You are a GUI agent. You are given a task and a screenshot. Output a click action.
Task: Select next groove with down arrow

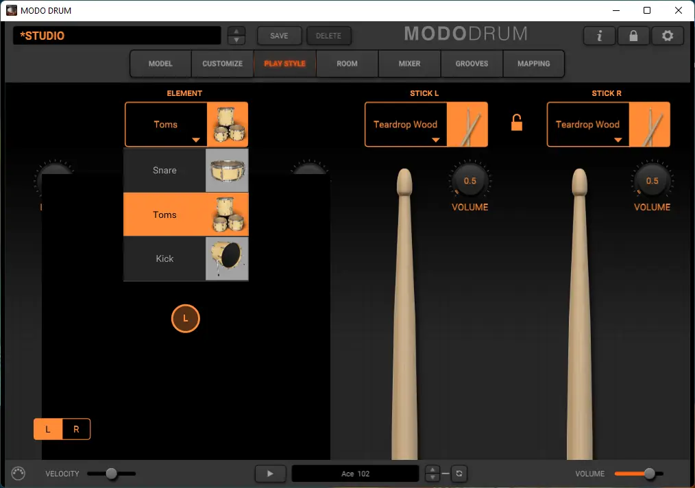pyautogui.click(x=432, y=477)
